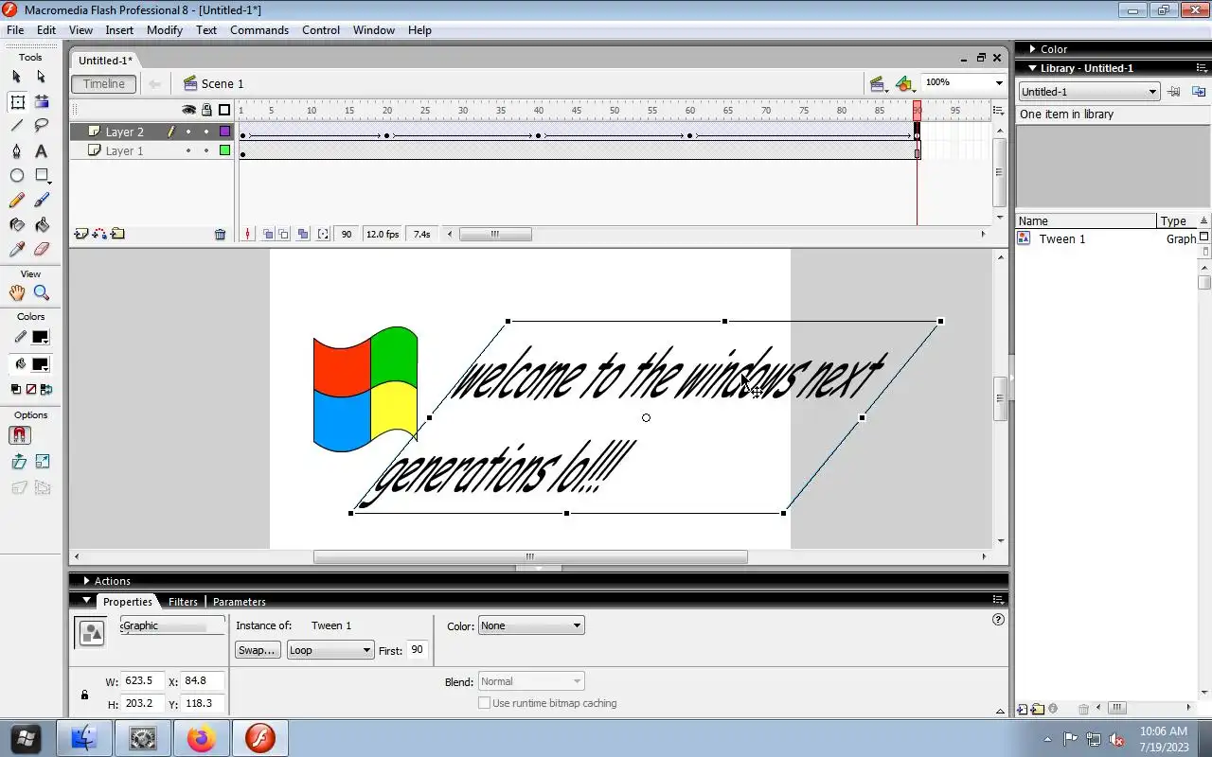Viewport: 1212px width, 757px height.
Task: Collapse the Library panel
Action: click(1033, 68)
